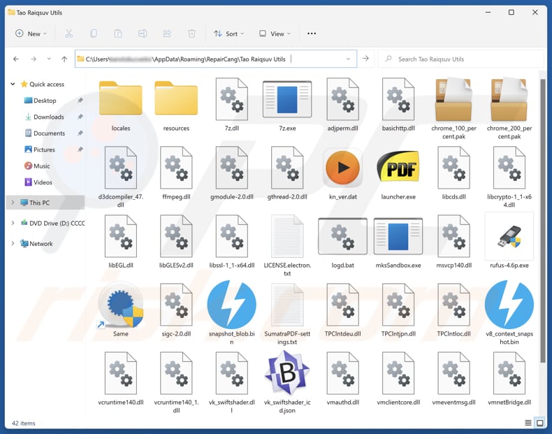
Task: Open the snapshot_blob.bin lightning icon
Action: tap(232, 305)
